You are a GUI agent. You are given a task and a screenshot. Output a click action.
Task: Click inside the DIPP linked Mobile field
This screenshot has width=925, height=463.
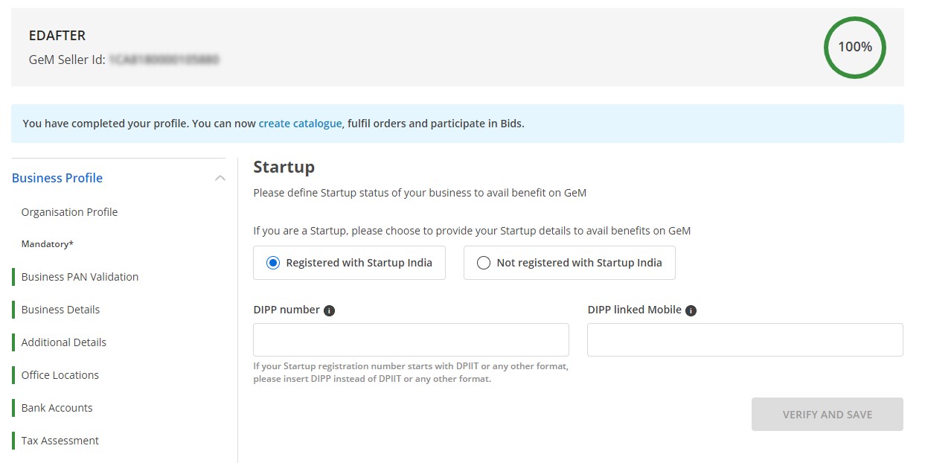[744, 339]
